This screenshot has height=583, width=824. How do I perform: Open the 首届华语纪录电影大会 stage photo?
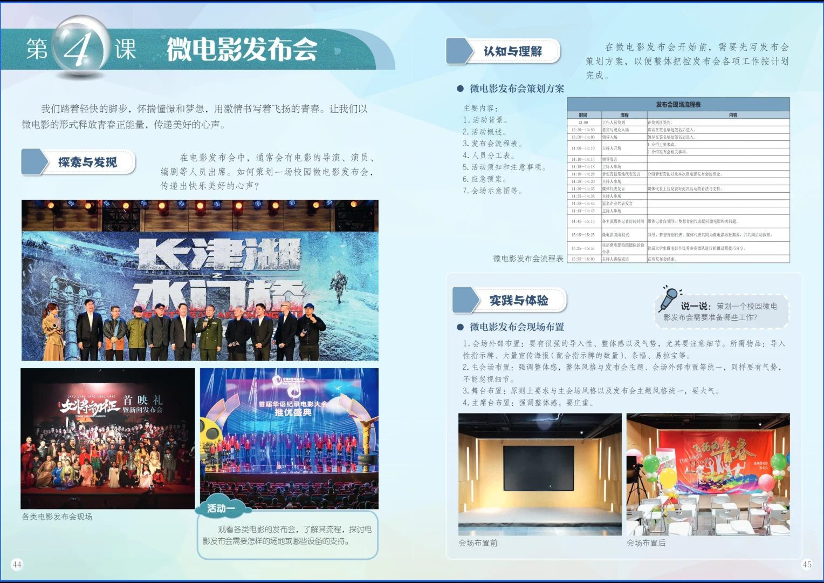[x=289, y=439]
